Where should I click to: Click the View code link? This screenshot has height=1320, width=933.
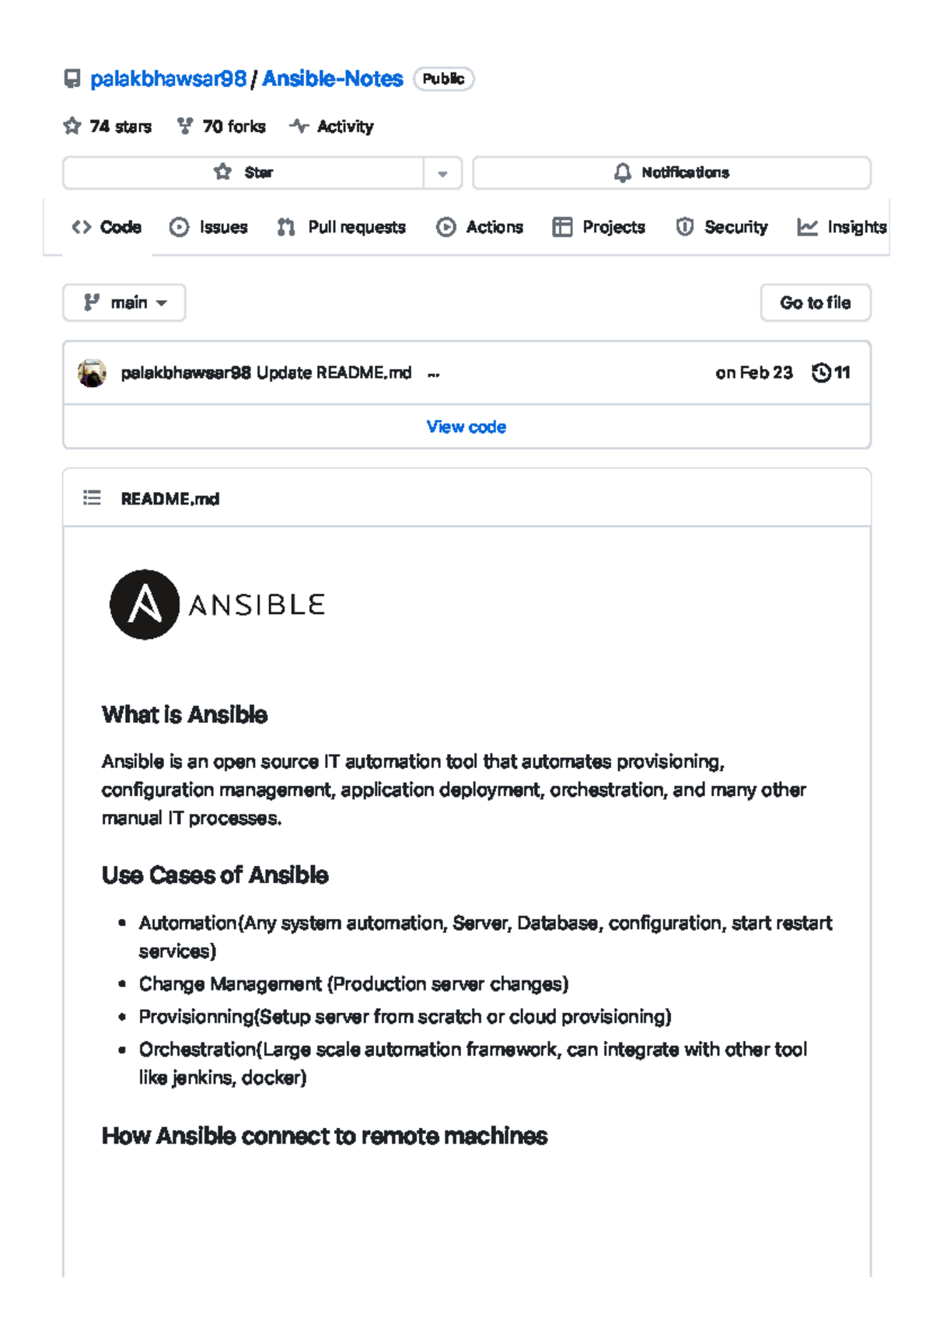pyautogui.click(x=466, y=426)
